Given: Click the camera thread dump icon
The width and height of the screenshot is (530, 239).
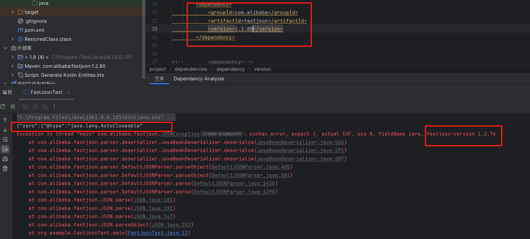Looking at the screenshot, I should pos(25,106).
